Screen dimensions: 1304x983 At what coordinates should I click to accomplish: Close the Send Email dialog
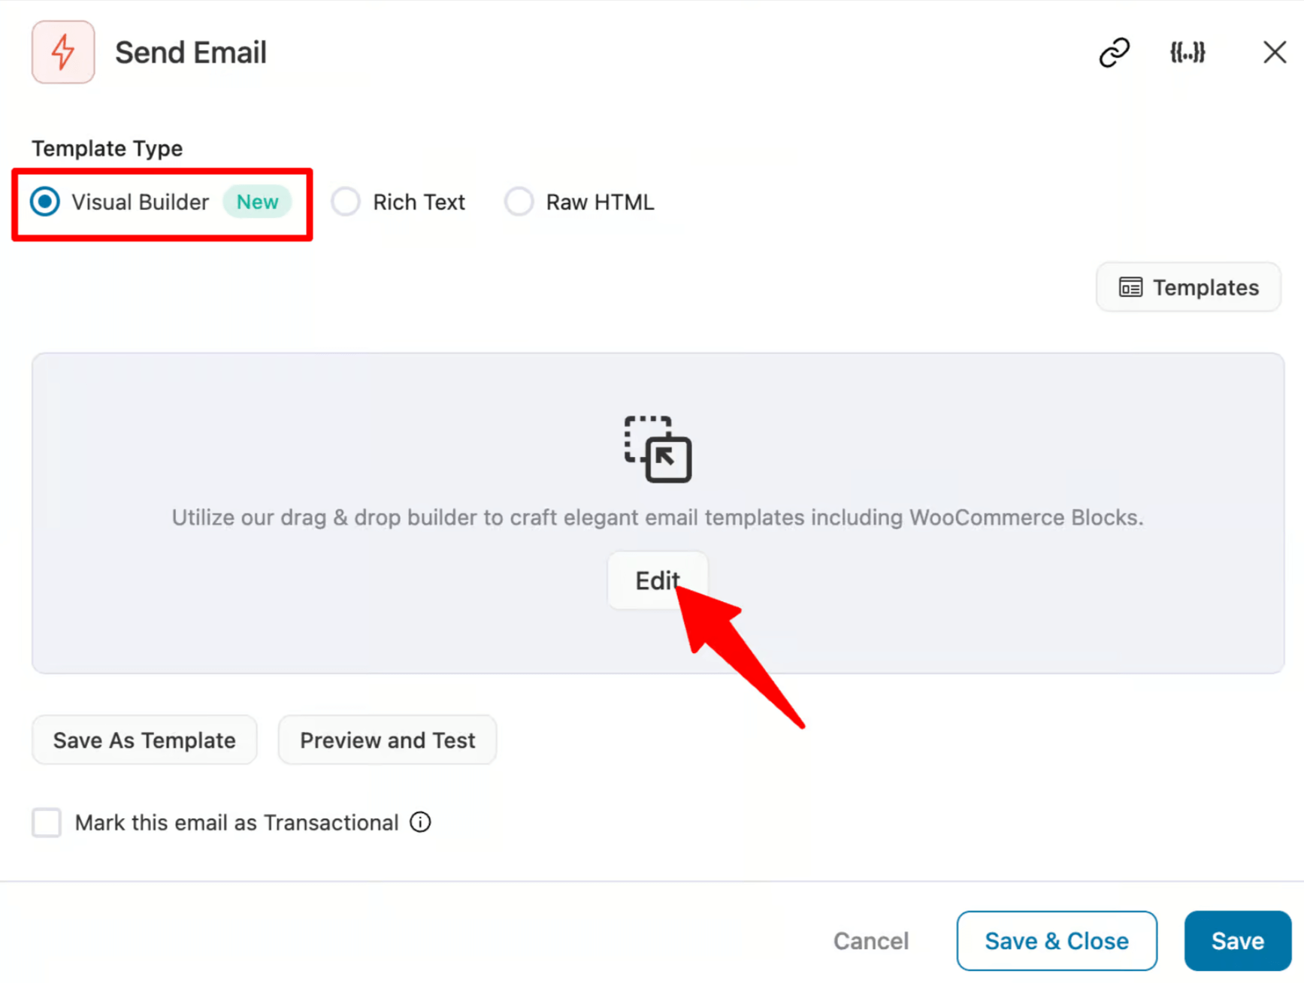click(1275, 52)
